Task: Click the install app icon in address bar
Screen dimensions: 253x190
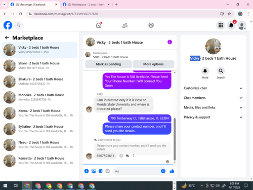Action: [x=222, y=14]
